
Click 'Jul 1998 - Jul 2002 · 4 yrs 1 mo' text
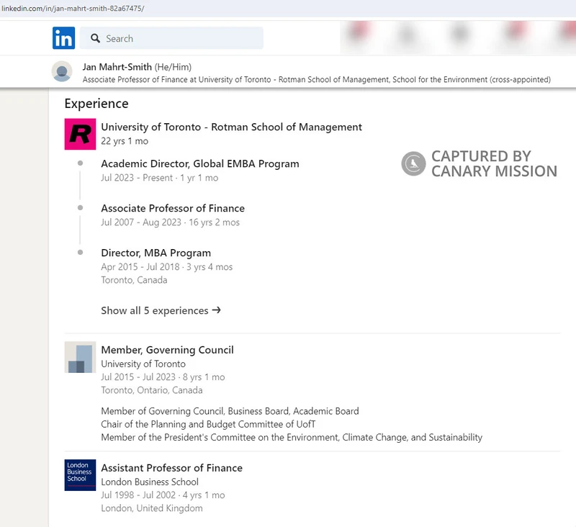[163, 495]
